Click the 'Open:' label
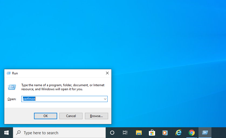Image resolution: width=226 pixels, height=138 pixels. (x=12, y=99)
